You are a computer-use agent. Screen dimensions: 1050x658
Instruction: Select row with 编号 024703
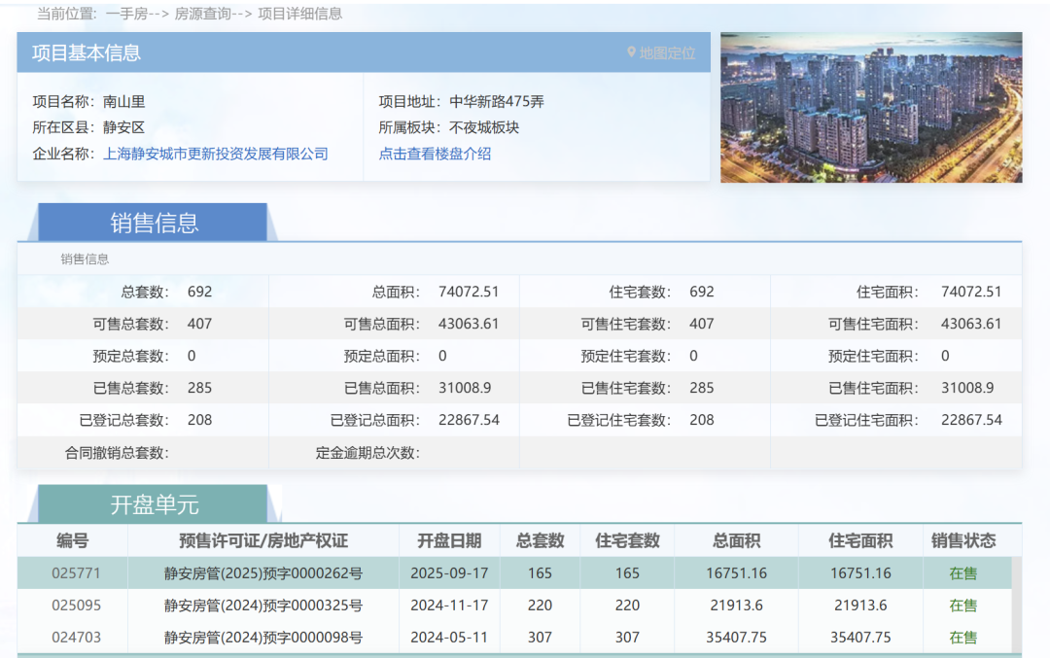(x=514, y=638)
